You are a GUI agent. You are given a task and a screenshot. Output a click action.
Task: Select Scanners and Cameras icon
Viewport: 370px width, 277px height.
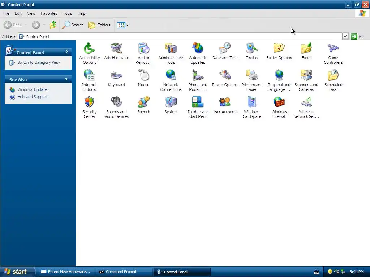tap(306, 75)
